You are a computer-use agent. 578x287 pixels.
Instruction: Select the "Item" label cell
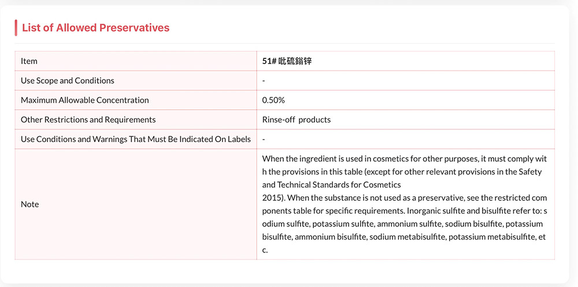pyautogui.click(x=29, y=61)
